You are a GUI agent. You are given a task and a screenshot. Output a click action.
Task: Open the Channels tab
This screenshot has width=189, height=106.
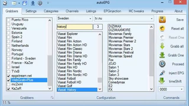point(72,11)
